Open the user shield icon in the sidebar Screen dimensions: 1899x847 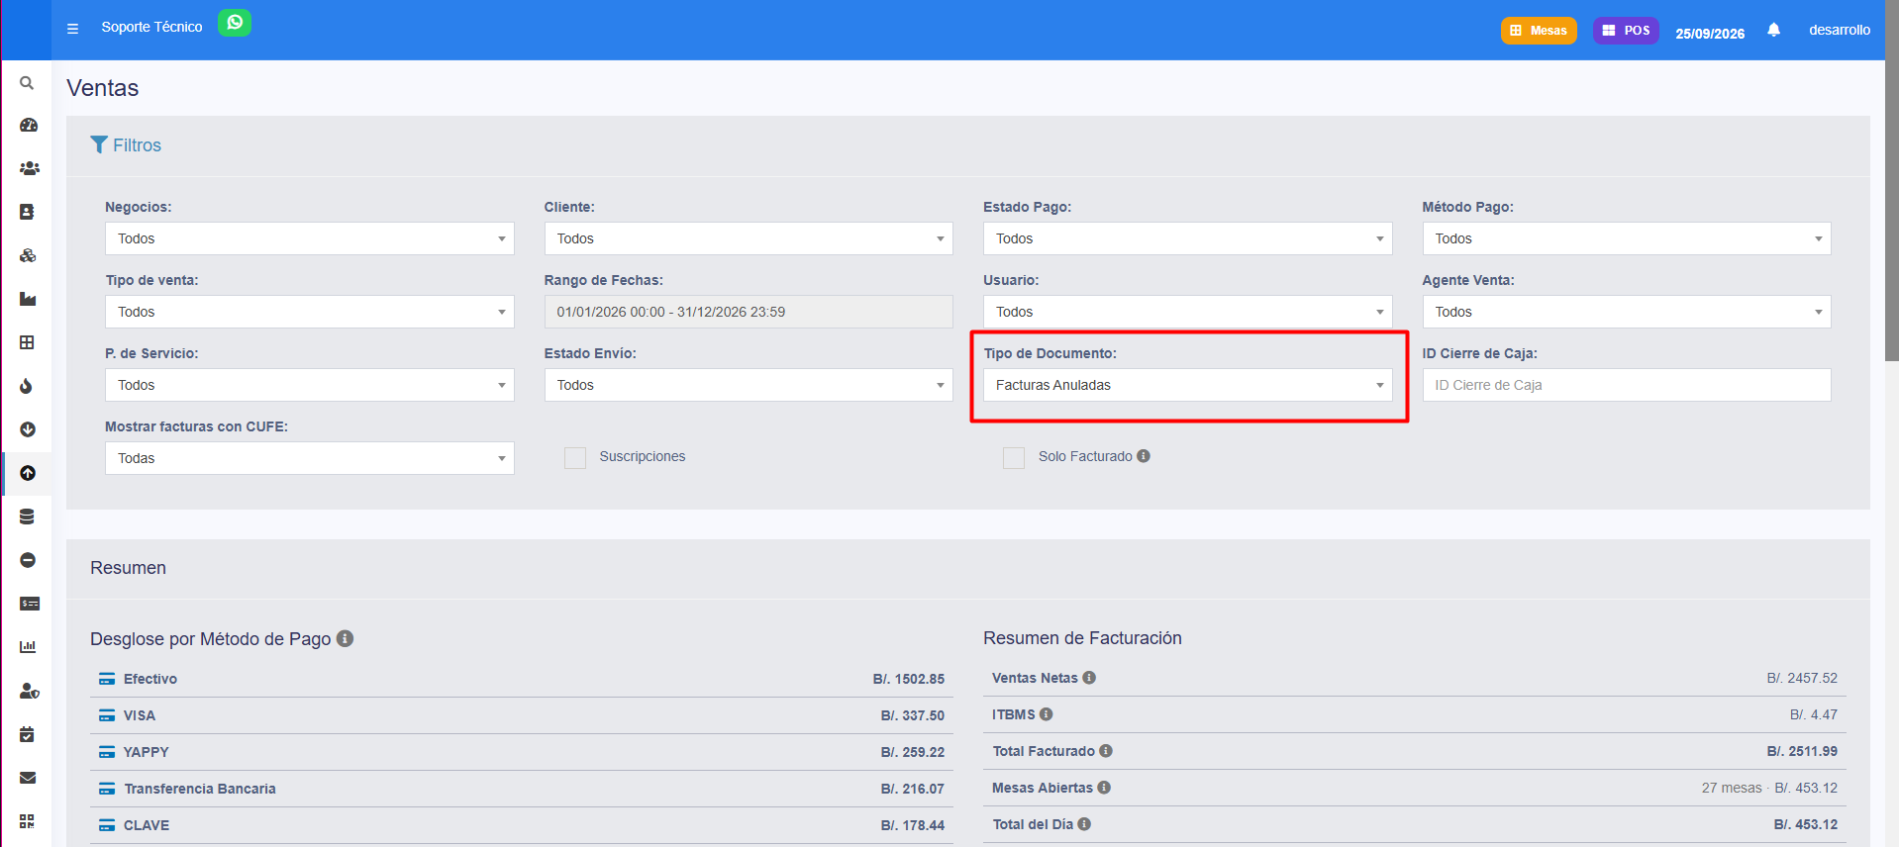click(x=30, y=691)
